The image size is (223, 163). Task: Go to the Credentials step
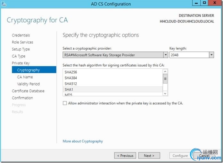point(21,35)
